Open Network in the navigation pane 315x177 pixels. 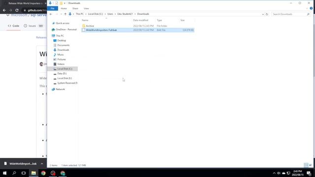tap(60, 89)
